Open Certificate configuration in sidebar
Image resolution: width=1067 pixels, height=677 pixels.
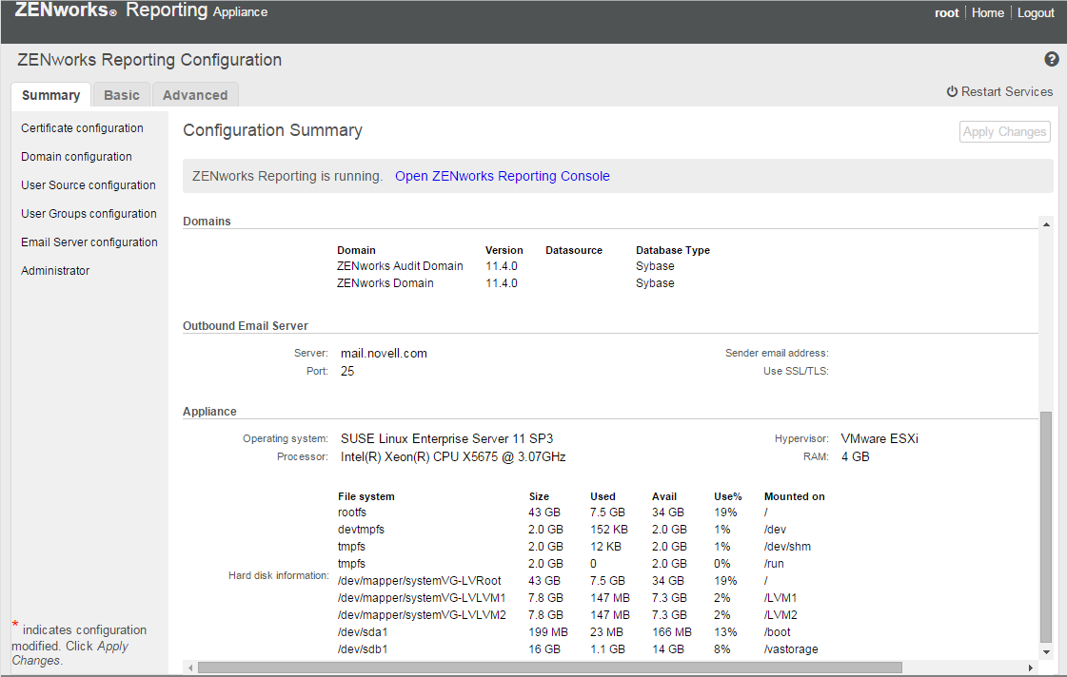click(82, 128)
